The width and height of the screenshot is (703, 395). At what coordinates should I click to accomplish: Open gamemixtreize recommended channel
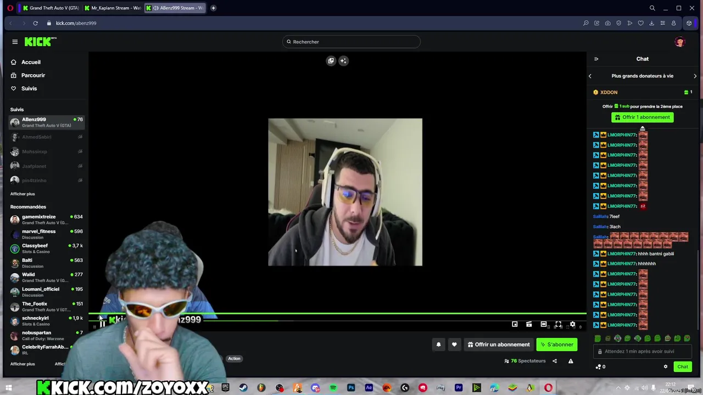[47, 219]
